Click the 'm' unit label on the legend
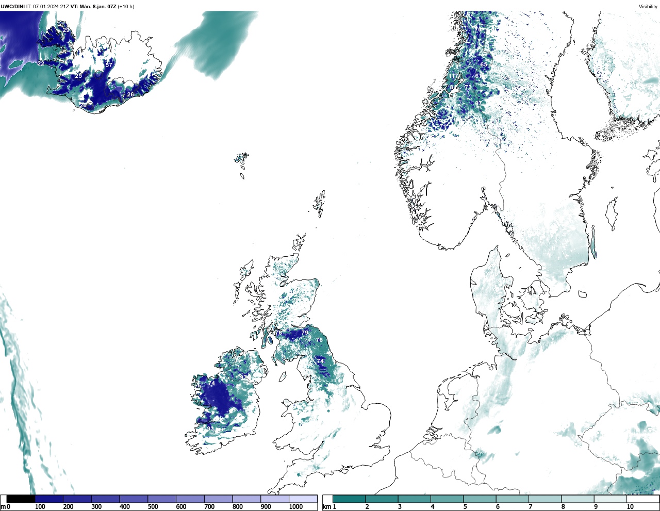The width and height of the screenshot is (660, 511). [3, 507]
